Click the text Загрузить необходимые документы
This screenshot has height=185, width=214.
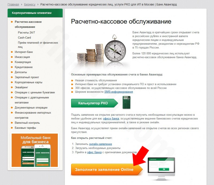98,148
